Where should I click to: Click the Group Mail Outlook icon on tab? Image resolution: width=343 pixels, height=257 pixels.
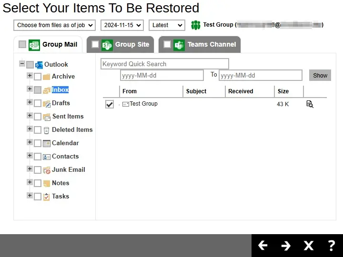[x=34, y=45]
